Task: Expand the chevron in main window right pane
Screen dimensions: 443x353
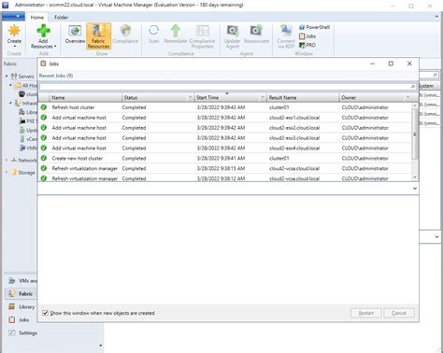Action: tap(436, 237)
